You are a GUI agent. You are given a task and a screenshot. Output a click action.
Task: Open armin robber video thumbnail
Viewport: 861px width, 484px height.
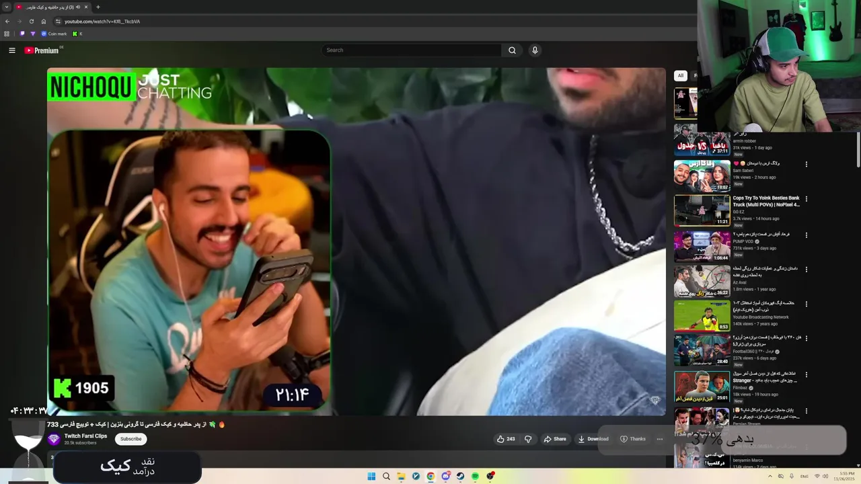click(x=702, y=140)
